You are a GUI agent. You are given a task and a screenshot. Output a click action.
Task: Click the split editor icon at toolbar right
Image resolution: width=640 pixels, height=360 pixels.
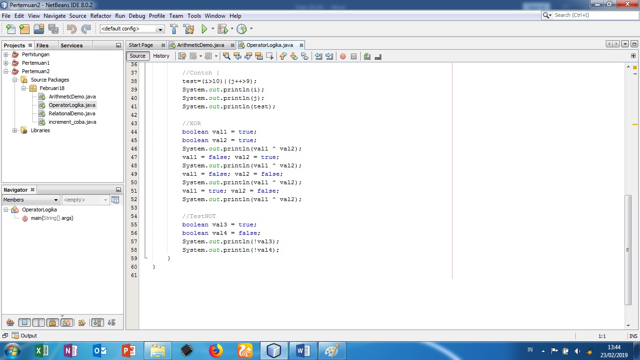click(634, 56)
